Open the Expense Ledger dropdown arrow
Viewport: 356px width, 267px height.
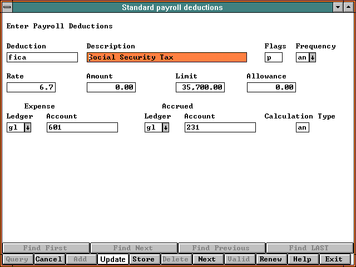click(x=27, y=127)
